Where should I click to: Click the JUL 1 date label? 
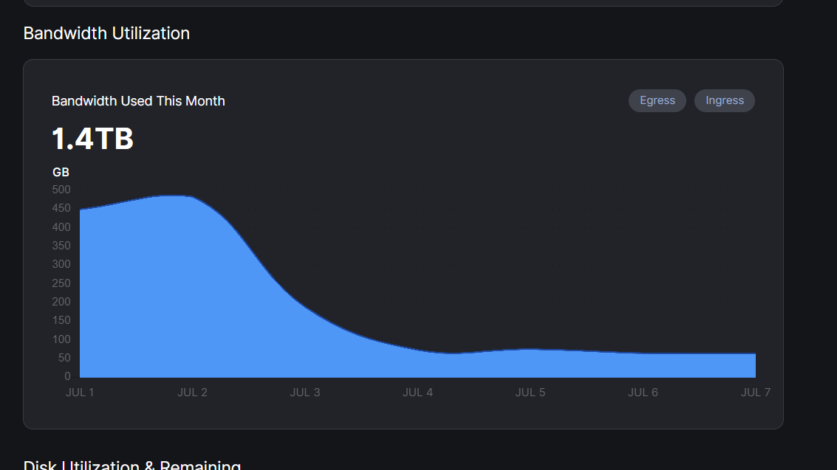tap(80, 393)
